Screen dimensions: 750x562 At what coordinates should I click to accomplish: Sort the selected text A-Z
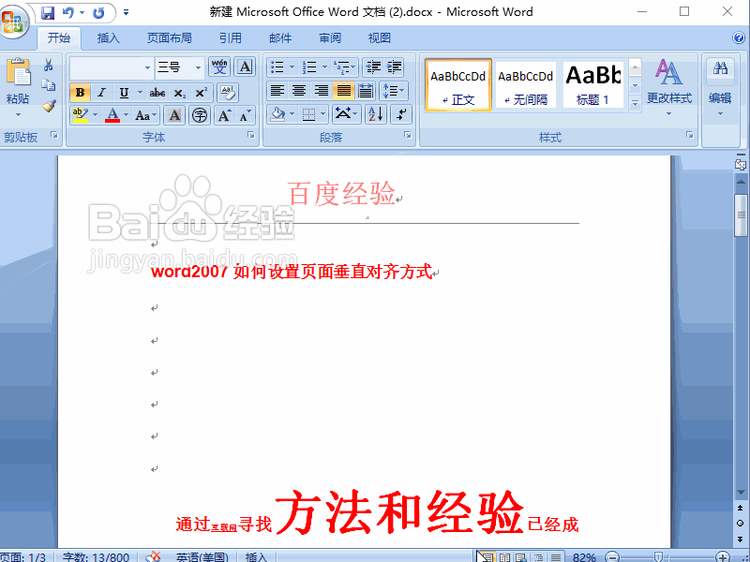coord(376,114)
